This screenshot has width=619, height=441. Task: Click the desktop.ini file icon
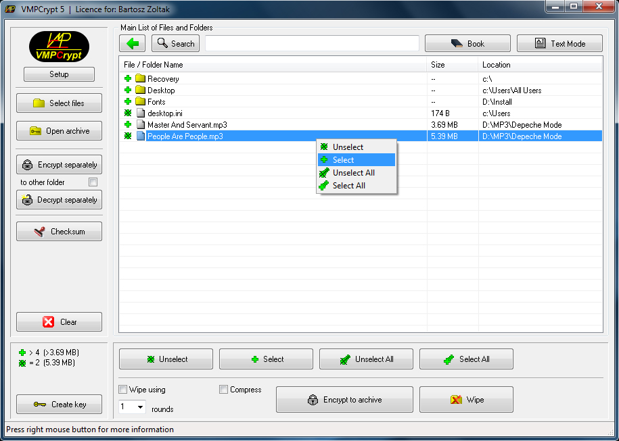pos(141,113)
